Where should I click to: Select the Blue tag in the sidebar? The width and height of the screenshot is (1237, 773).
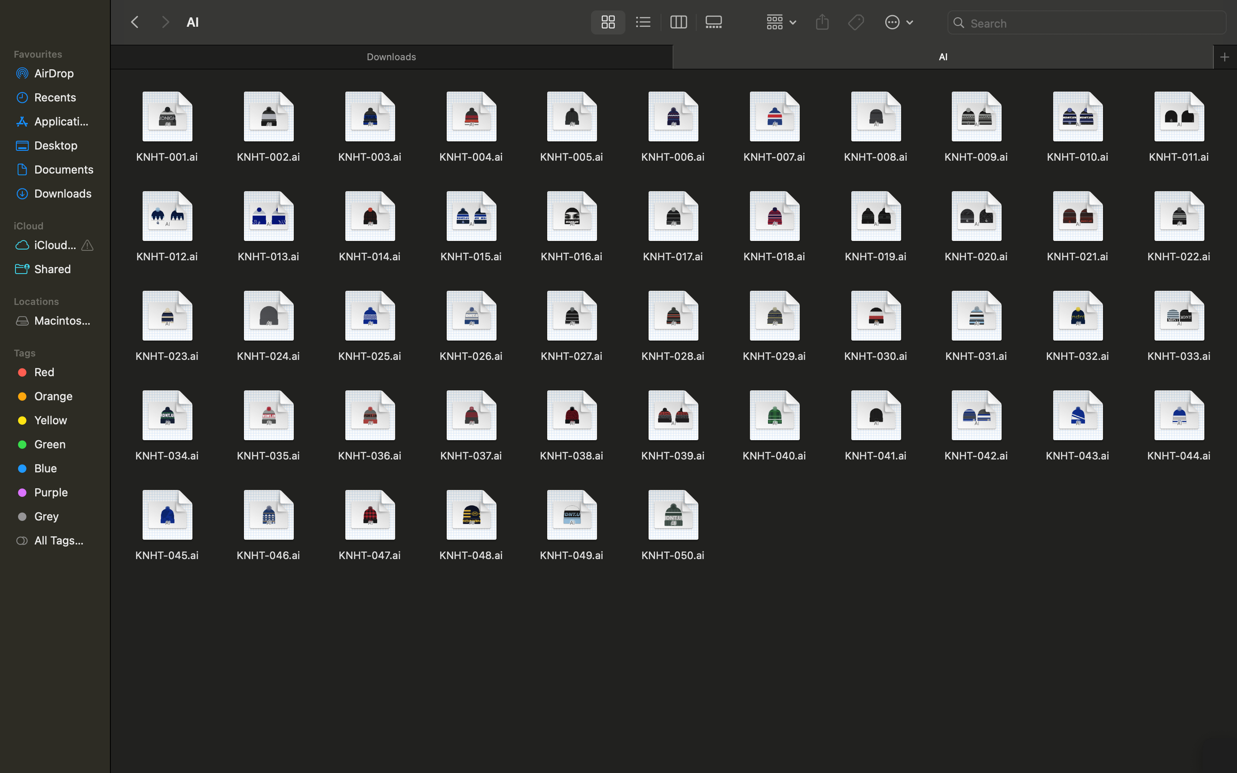point(45,468)
